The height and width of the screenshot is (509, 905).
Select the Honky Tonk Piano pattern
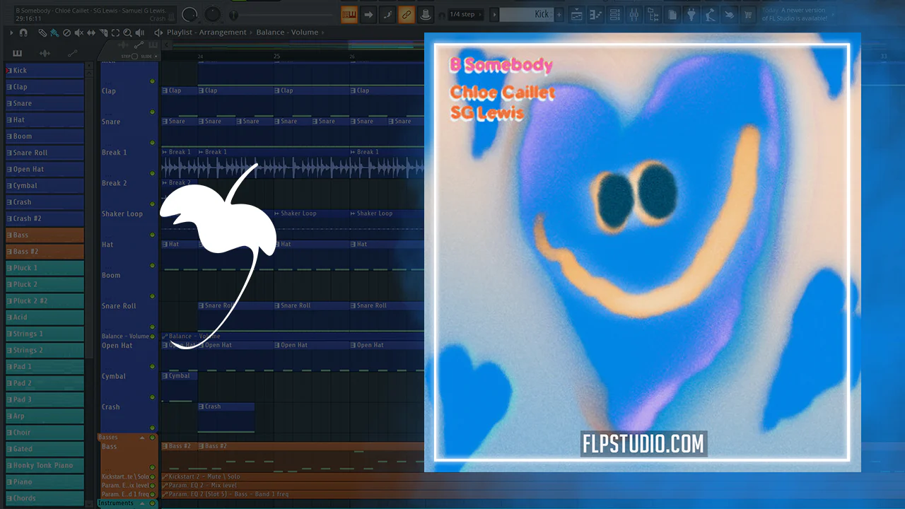[x=45, y=465]
